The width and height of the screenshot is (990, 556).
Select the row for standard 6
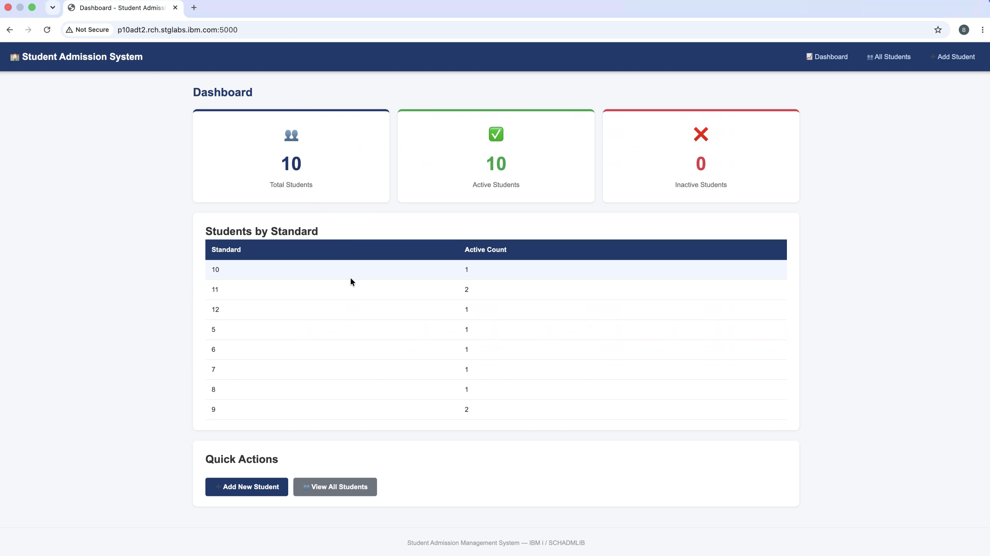click(496, 350)
